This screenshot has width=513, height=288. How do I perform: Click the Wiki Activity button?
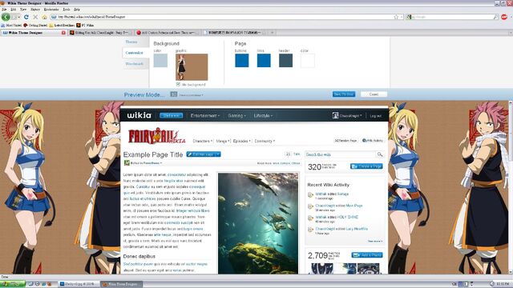click(373, 141)
